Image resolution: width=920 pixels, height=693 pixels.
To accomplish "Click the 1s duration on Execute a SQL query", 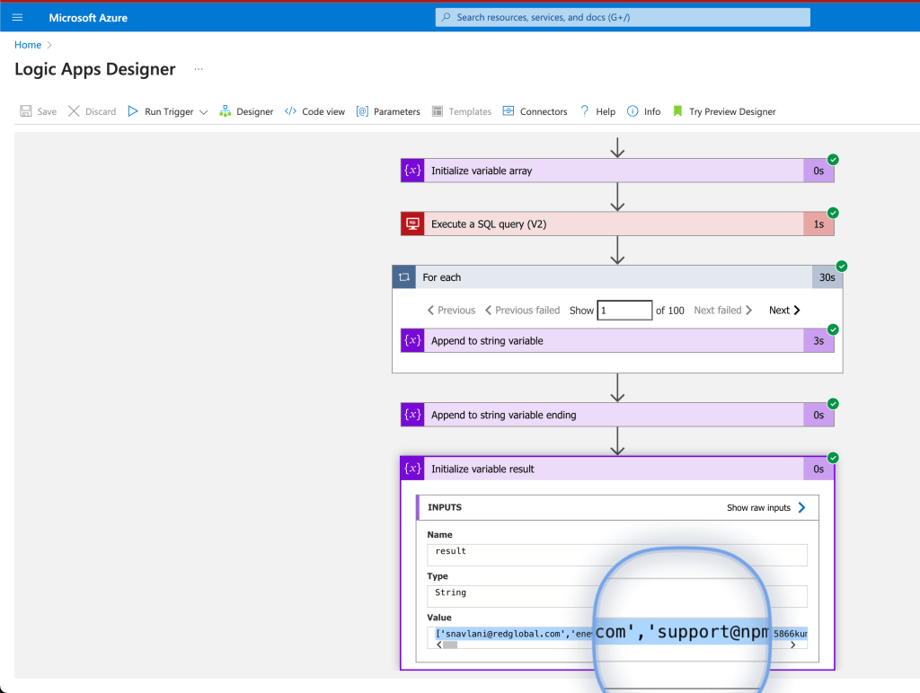I will coord(818,224).
